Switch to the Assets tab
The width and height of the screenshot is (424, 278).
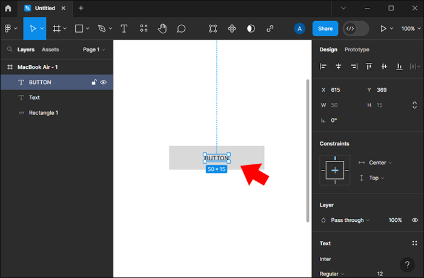tap(50, 50)
